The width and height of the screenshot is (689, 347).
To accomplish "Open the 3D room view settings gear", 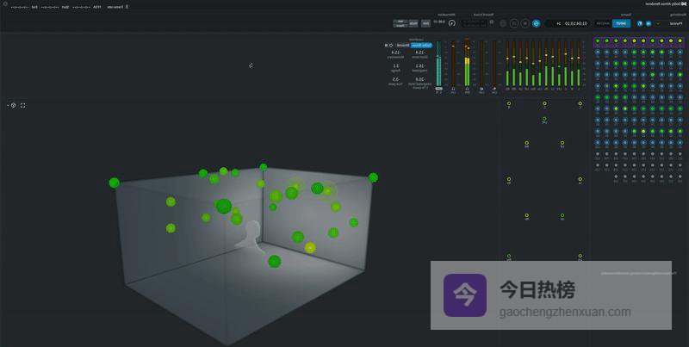I will tap(13, 105).
